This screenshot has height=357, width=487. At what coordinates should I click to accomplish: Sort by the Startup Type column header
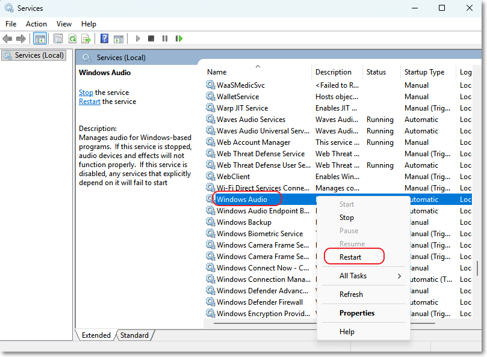tap(428, 72)
